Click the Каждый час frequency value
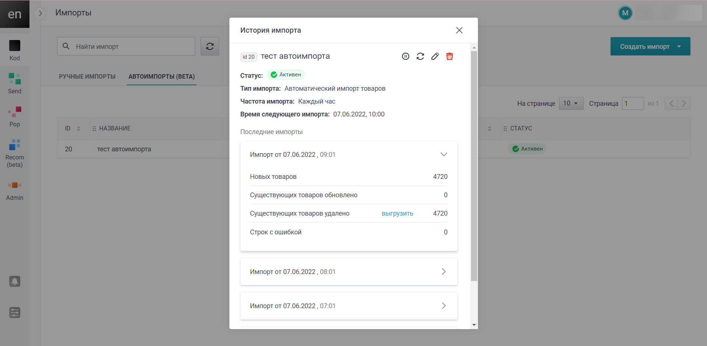This screenshot has height=346, width=707. 317,101
